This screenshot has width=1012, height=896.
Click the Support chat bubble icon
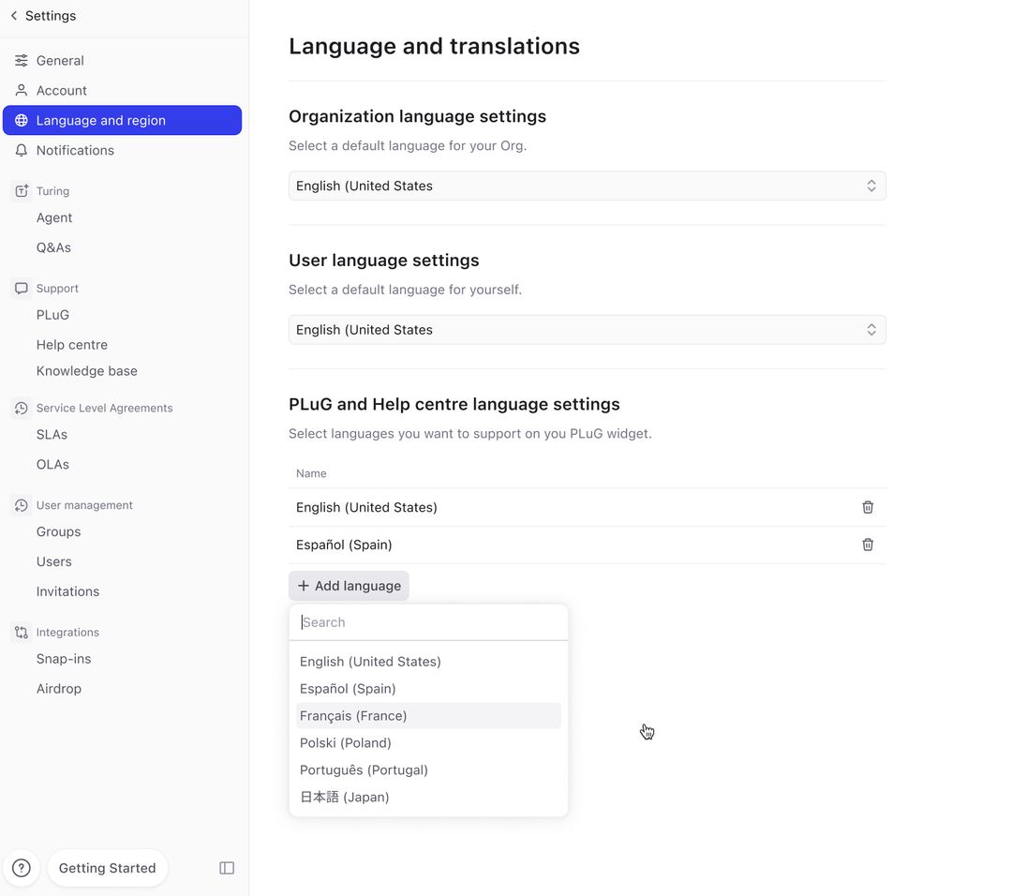click(x=20, y=288)
